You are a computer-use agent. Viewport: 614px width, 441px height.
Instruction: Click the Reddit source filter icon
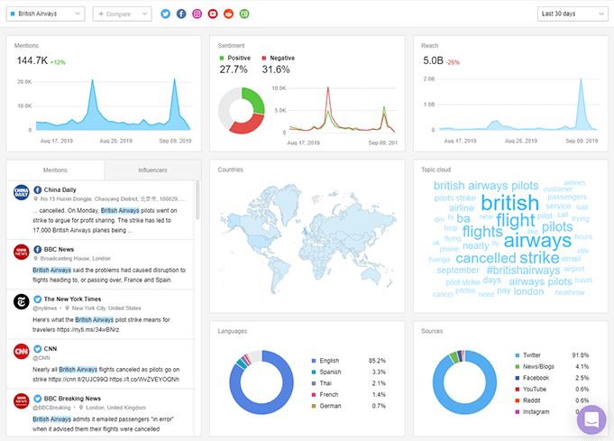[x=229, y=14]
